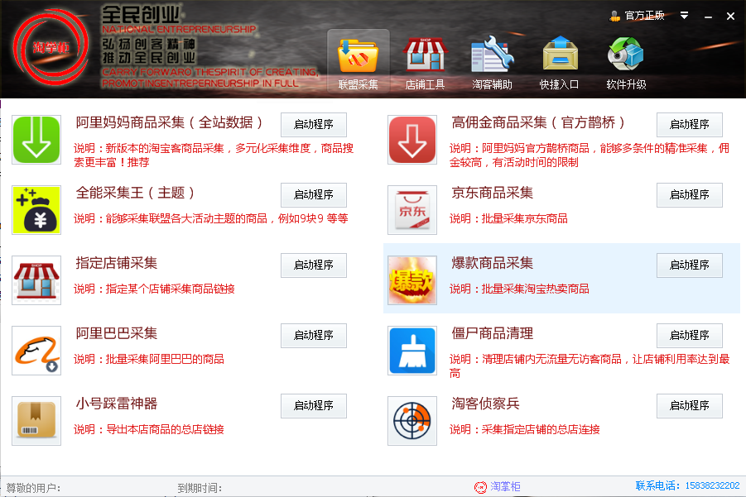Click the green 阿里妈妈商品采集 download icon
Viewport: 746px width, 497px height.
36,140
